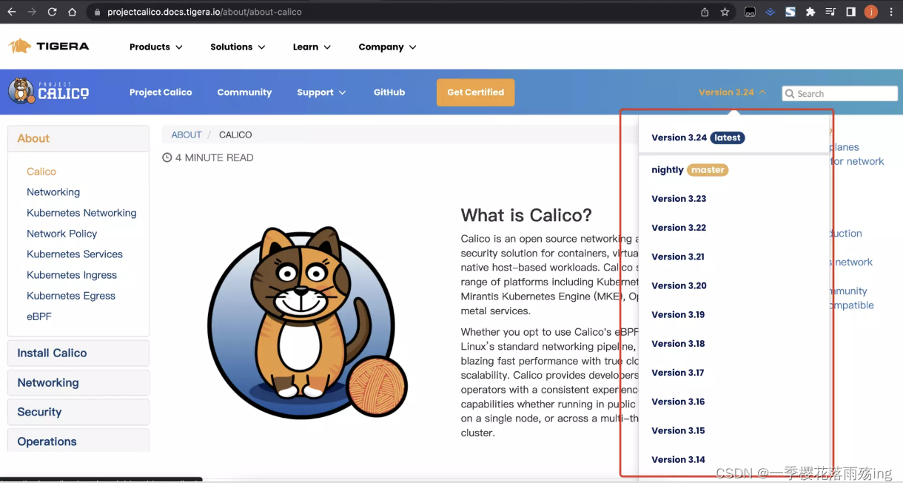View site security info via the lock icon
903x488 pixels.
(97, 12)
